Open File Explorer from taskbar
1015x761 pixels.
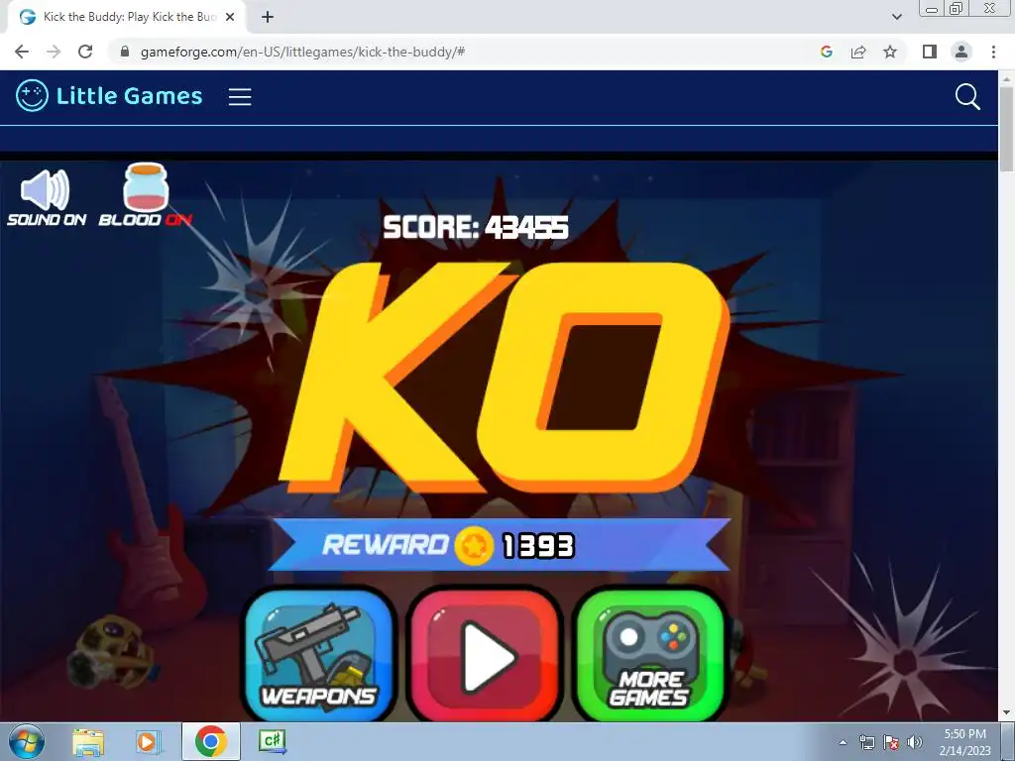pos(88,741)
